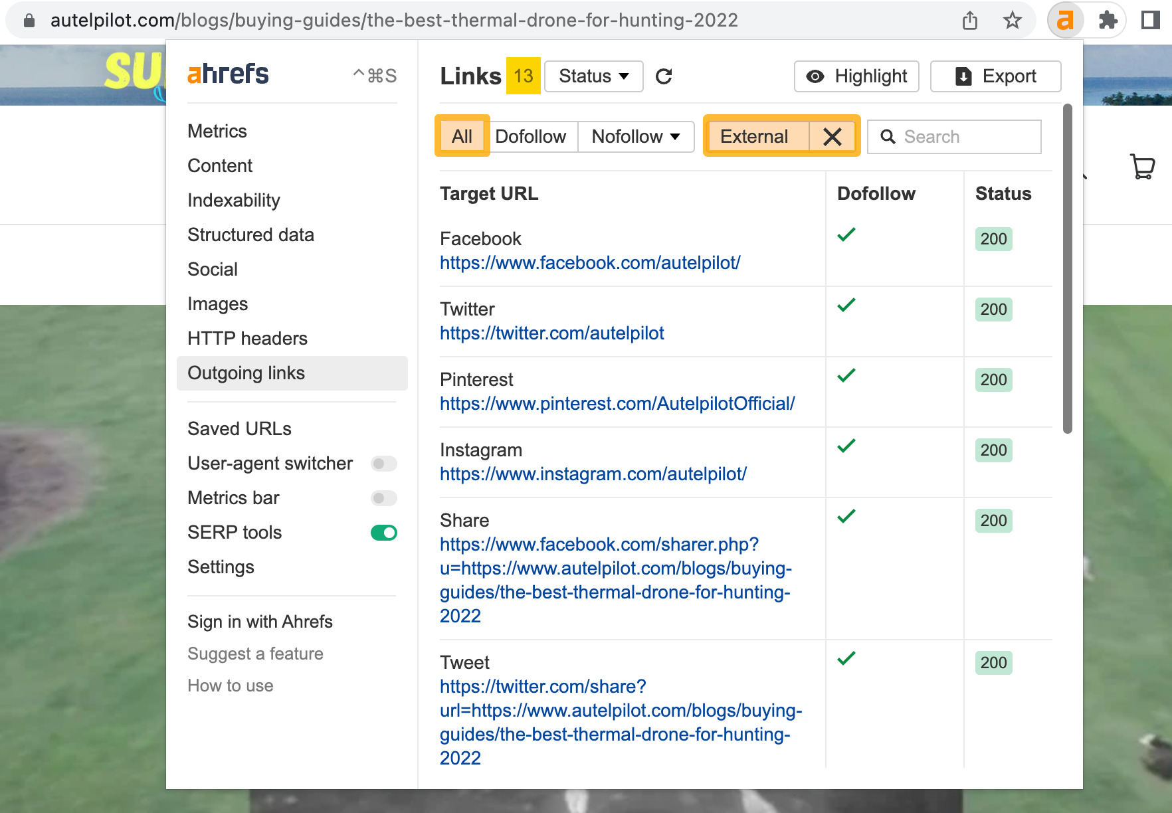The image size is (1172, 813).
Task: Click the Dofollow checkmark for Pinterest
Action: click(846, 375)
